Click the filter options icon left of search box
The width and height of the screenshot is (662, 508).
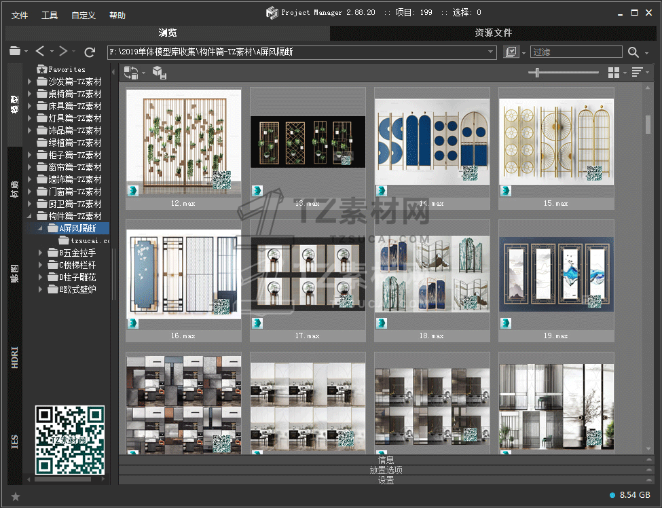(511, 52)
